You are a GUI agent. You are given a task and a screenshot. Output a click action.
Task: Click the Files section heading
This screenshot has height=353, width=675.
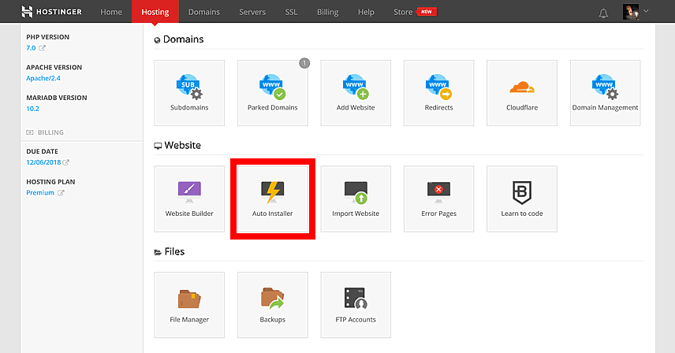pyautogui.click(x=170, y=251)
